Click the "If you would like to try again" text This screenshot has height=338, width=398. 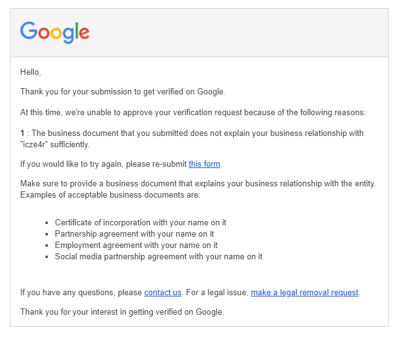pyautogui.click(x=103, y=164)
